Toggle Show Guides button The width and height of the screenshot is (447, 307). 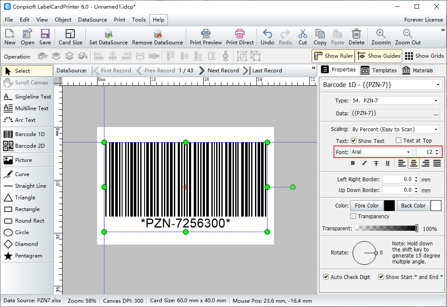pyautogui.click(x=378, y=56)
